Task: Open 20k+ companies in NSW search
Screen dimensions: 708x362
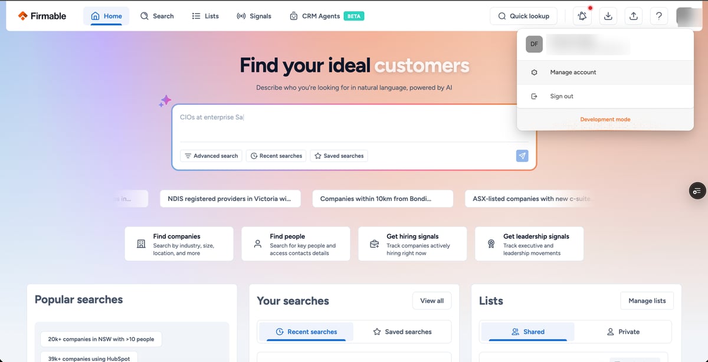Action: pyautogui.click(x=101, y=339)
